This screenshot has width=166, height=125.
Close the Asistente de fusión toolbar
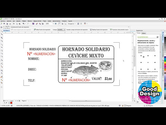pyautogui.click(x=129, y=27)
